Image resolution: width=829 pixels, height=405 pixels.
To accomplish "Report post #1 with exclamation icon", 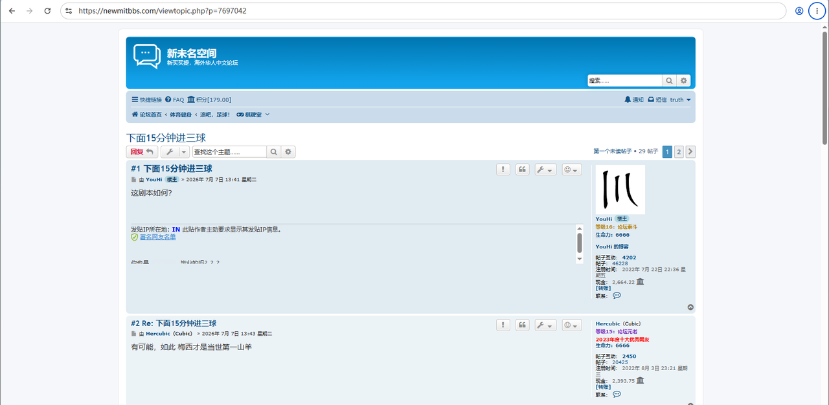I will pos(503,170).
